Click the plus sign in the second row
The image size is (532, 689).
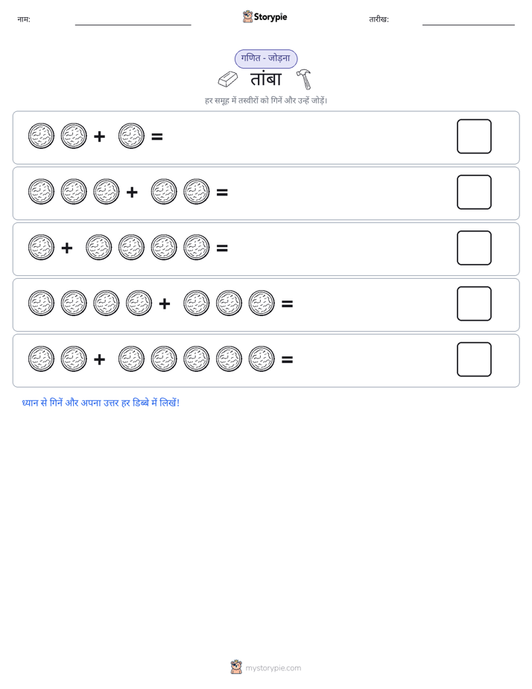point(132,192)
